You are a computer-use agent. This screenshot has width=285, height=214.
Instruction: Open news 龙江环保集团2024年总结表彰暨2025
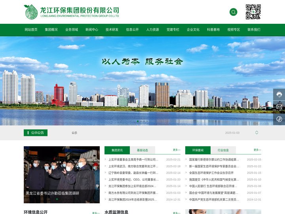133,200
